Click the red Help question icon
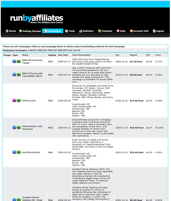 [118, 31]
